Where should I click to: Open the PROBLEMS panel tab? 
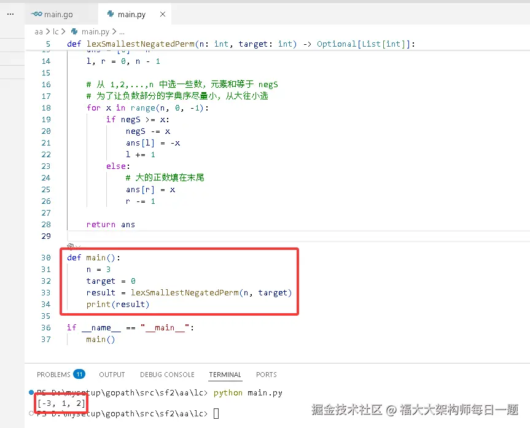tap(53, 375)
